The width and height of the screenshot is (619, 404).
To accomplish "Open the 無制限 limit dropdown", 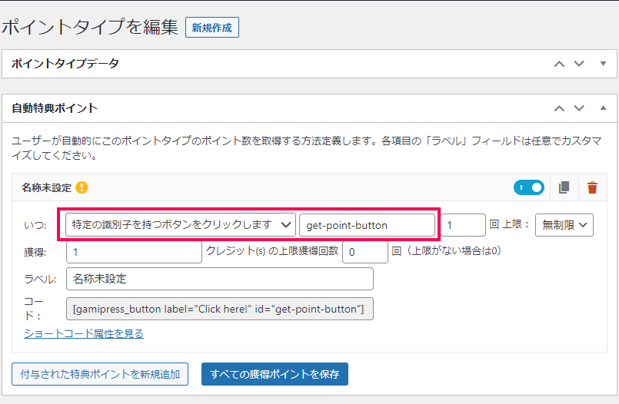I will tap(564, 225).
